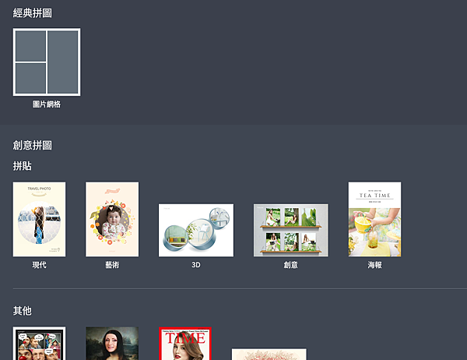This screenshot has width=467, height=360.
Task: Click the 海報 label text
Action: click(x=374, y=265)
